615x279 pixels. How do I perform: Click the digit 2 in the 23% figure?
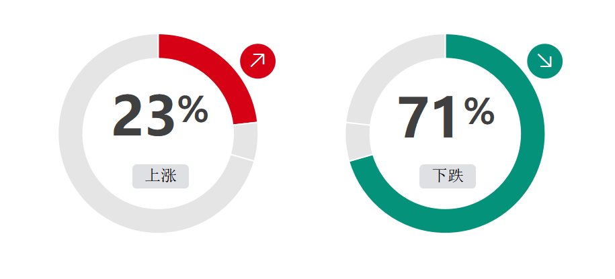coord(128,116)
